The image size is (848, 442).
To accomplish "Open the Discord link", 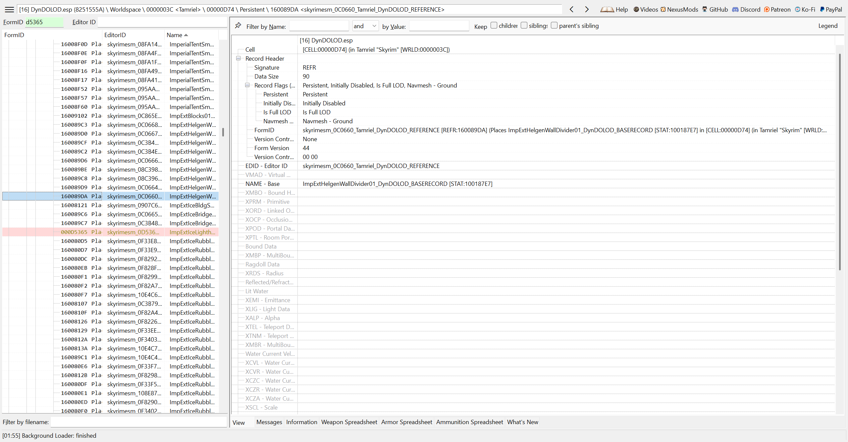I will pyautogui.click(x=746, y=10).
